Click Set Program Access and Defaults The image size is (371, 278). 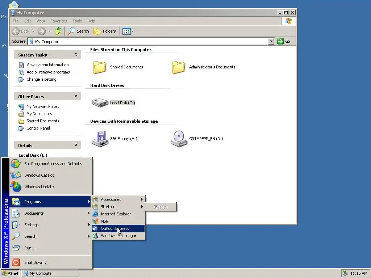(50, 164)
